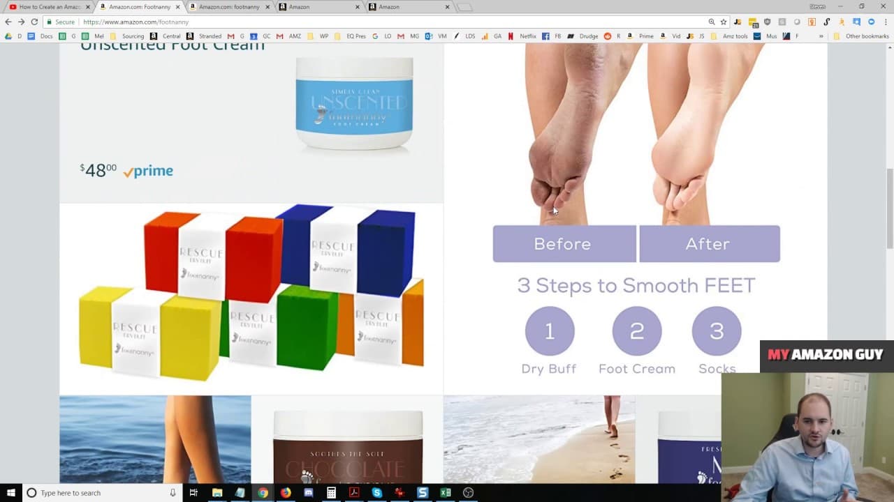Open File Explorer from the taskbar
Viewport: 894px width, 502px height.
point(217,493)
